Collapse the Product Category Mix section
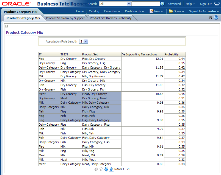 [7, 26]
